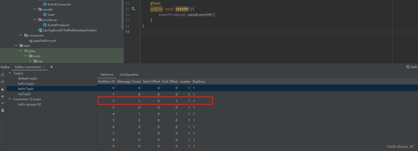Viewport: 418px width, 151px height.
Task: Collapse the resources folder in project tree
Action: [x=20, y=35]
